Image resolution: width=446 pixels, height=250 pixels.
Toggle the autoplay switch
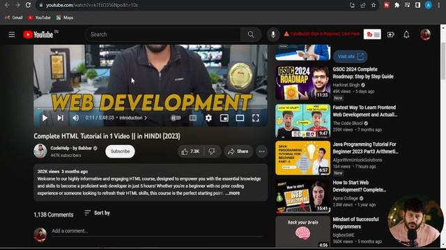(176, 118)
